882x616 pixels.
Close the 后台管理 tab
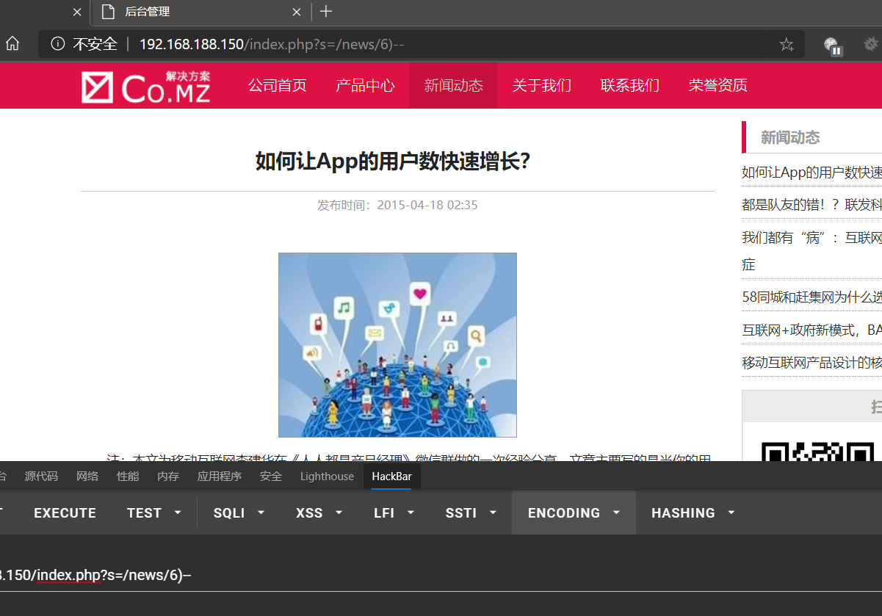(x=297, y=12)
